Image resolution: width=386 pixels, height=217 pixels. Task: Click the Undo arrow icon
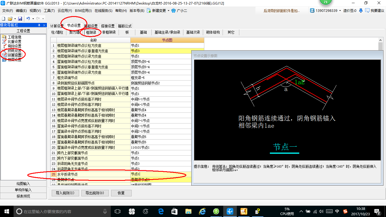(28, 19)
